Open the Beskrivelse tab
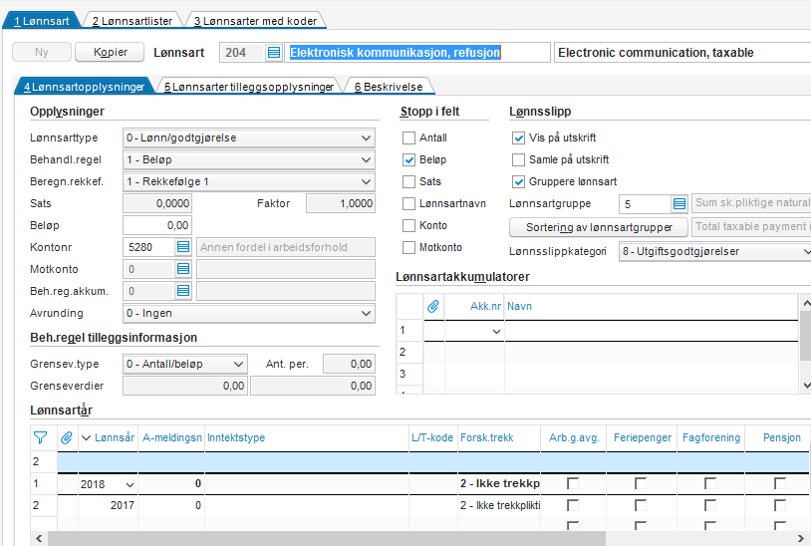 click(x=389, y=87)
